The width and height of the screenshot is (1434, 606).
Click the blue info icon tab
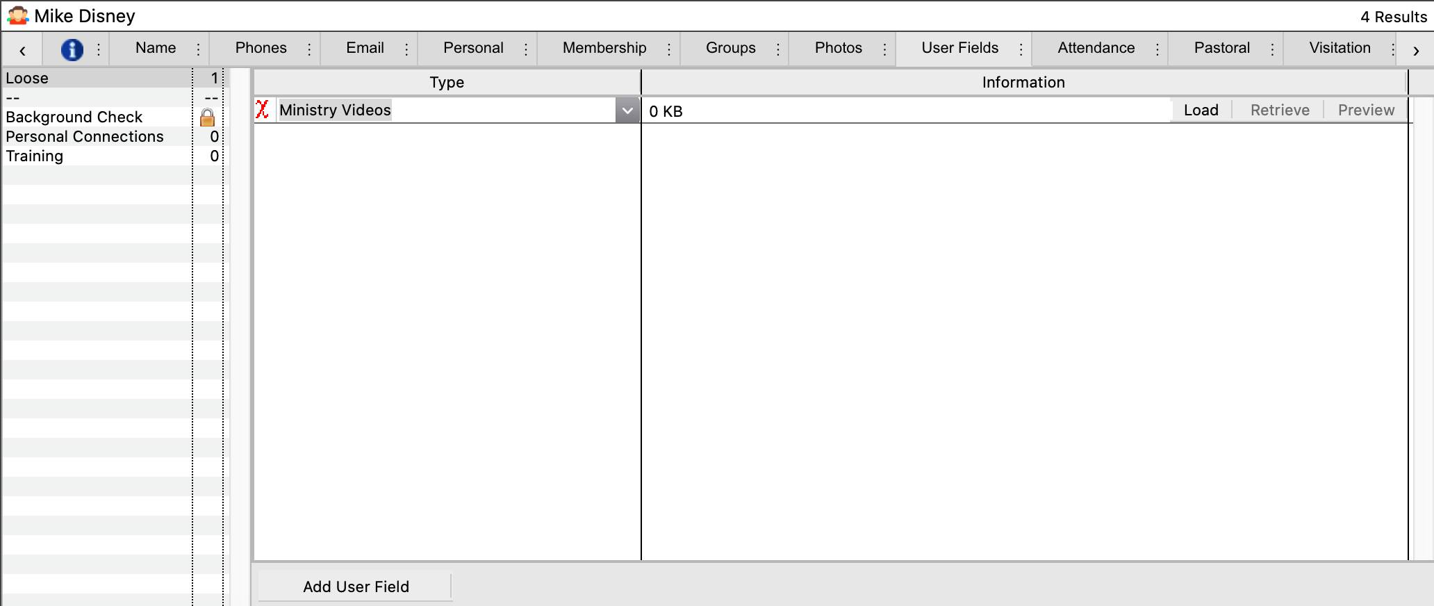point(72,49)
